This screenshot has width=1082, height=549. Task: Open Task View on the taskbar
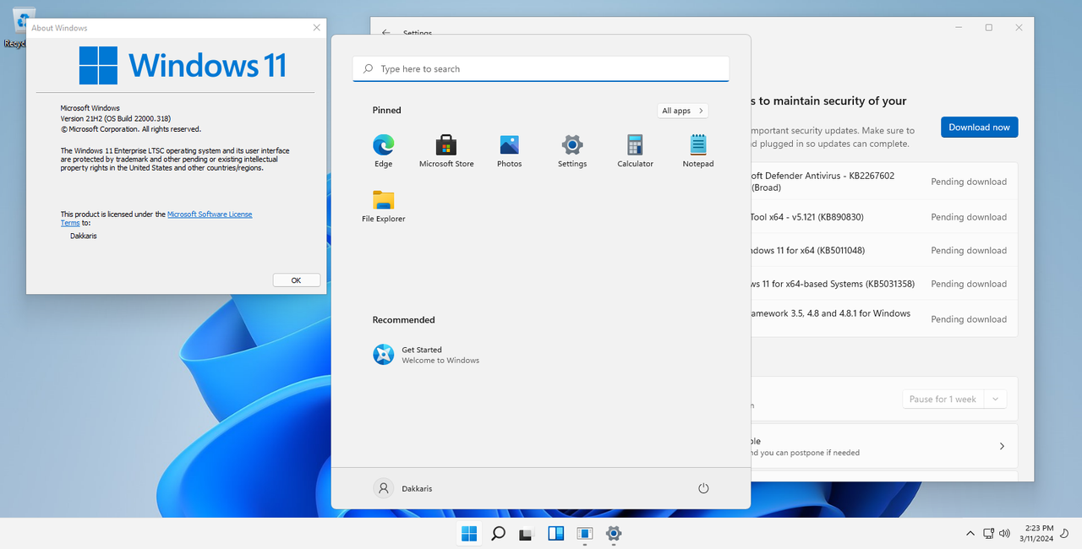[x=527, y=534]
